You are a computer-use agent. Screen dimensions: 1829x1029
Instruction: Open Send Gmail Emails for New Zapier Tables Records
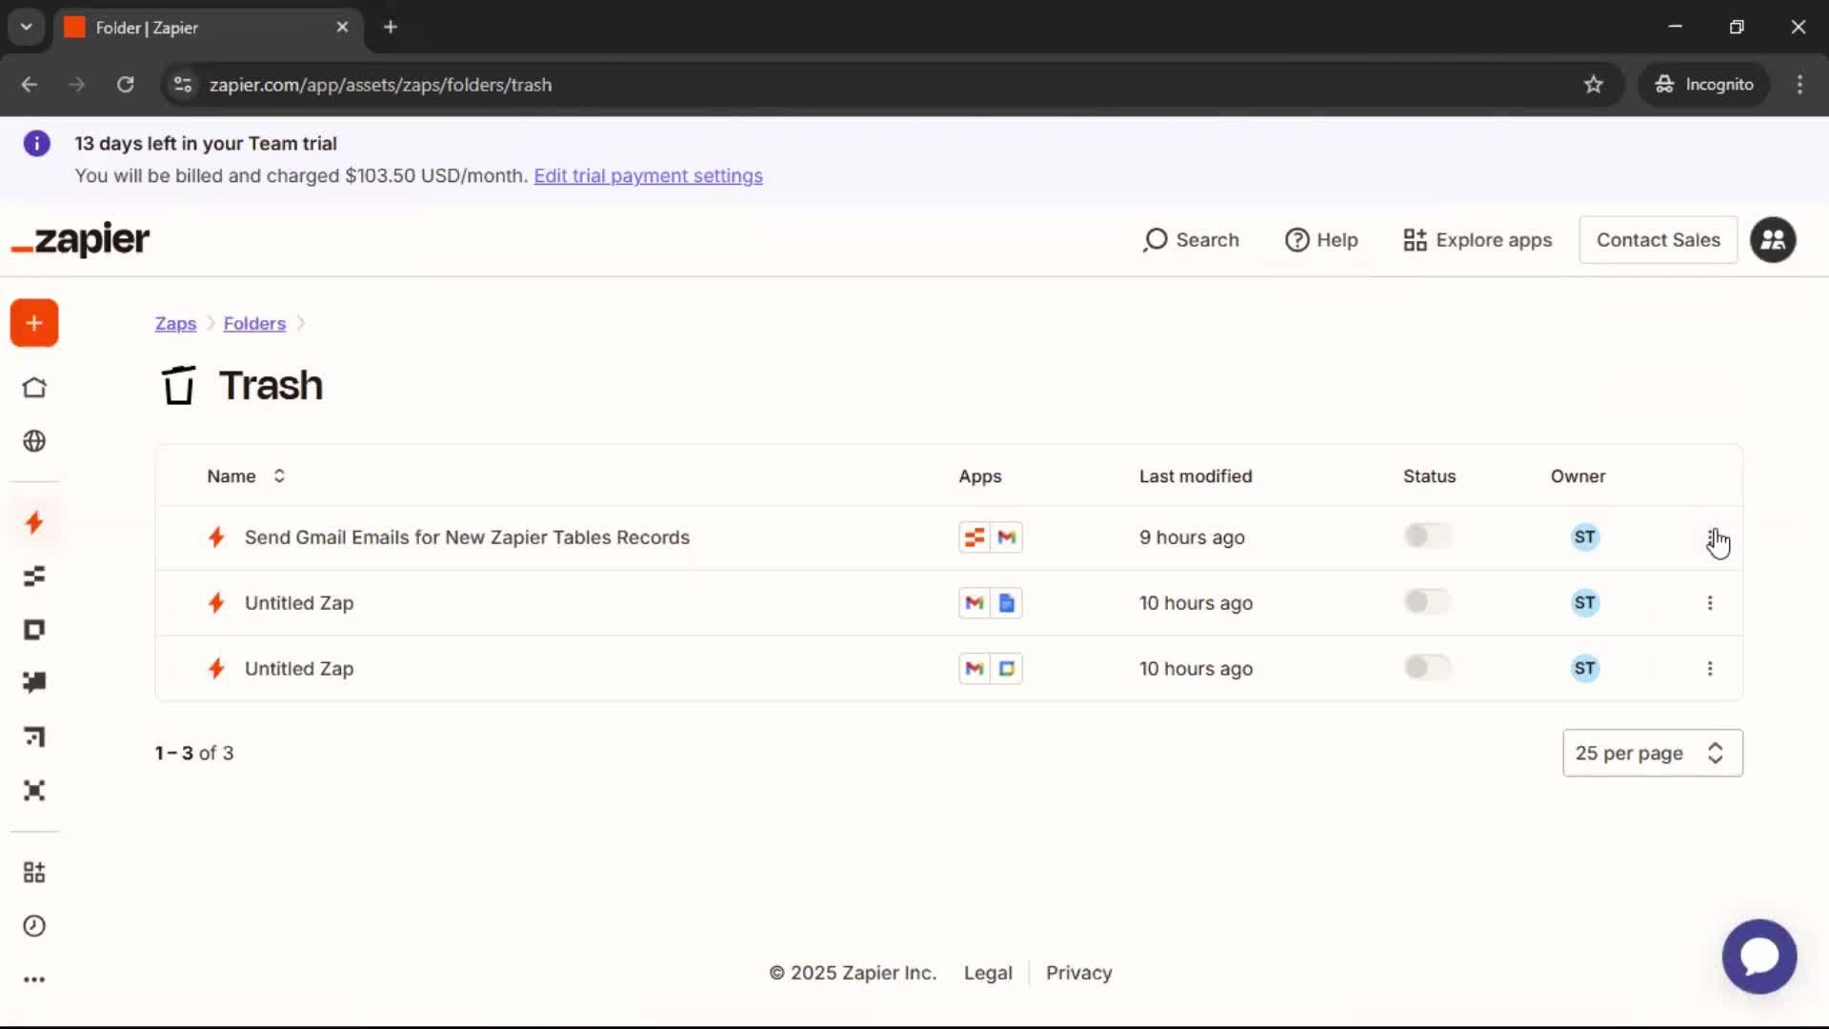[x=467, y=537]
